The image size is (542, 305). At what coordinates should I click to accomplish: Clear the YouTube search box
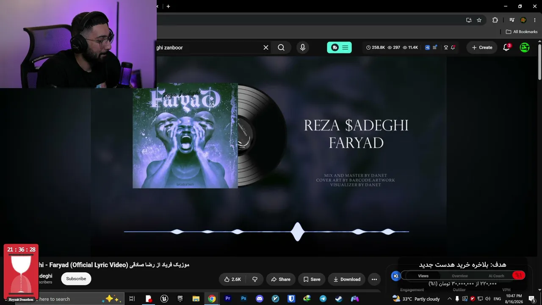point(266,47)
